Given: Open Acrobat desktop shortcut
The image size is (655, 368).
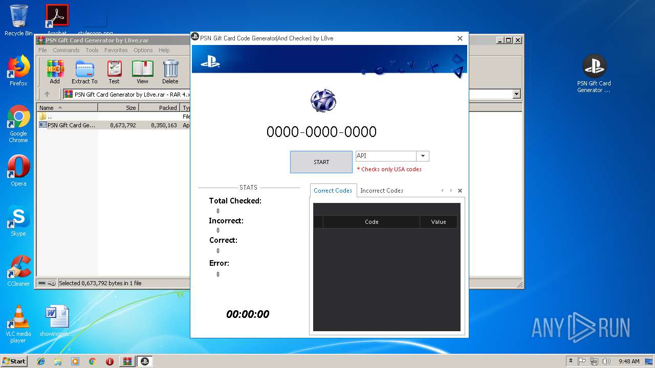Looking at the screenshot, I should pyautogui.click(x=57, y=19).
